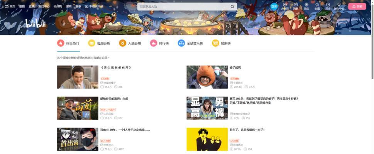Switch to the 入站必刷 tab
Viewport: 374px width, 154px height.
(x=130, y=44)
